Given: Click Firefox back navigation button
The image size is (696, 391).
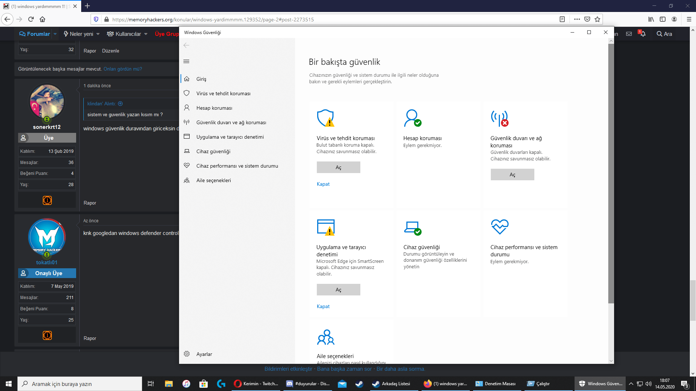Looking at the screenshot, I should pos(7,19).
